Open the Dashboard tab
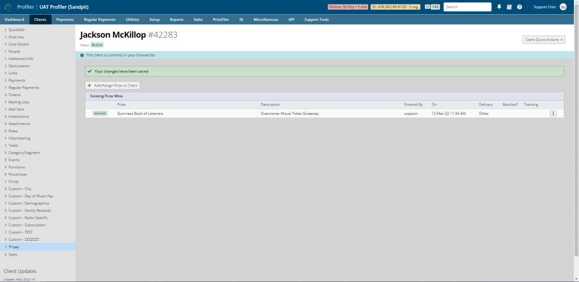The image size is (579, 282). click(14, 20)
